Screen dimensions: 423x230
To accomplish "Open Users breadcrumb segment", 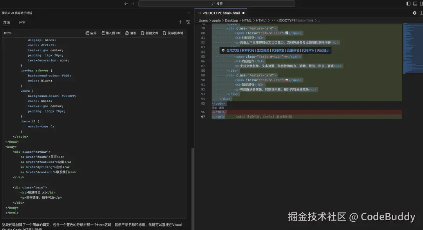I will 203,20.
